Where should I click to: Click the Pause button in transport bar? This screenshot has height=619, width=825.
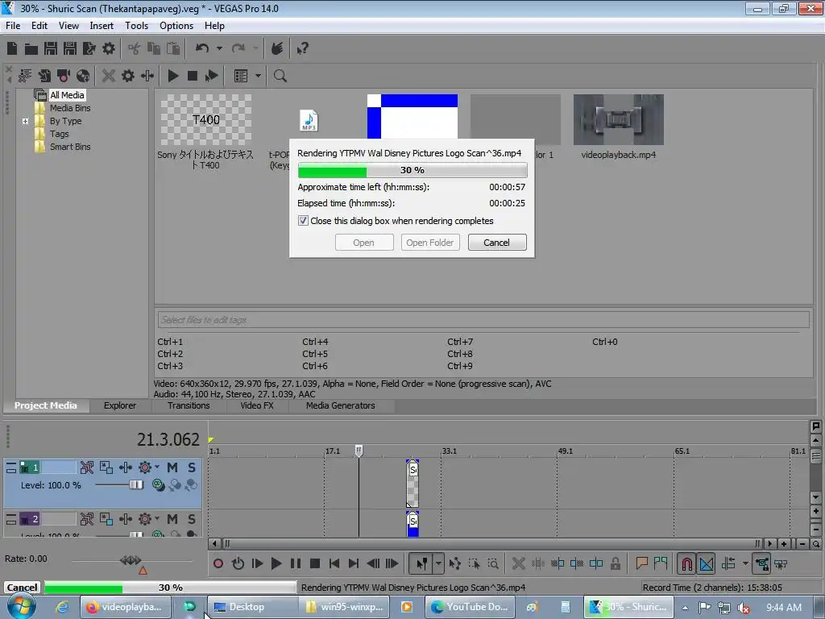(296, 563)
